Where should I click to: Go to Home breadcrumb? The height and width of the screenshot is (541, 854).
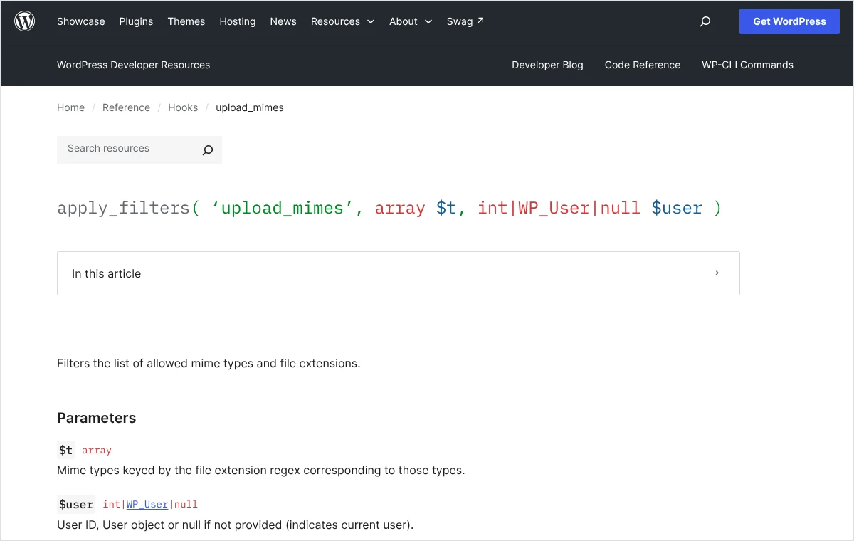tap(70, 107)
